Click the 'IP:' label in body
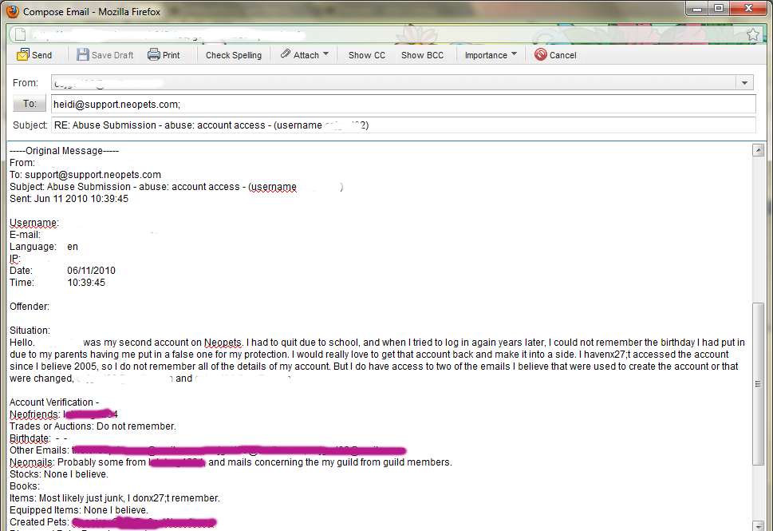 click(x=15, y=259)
